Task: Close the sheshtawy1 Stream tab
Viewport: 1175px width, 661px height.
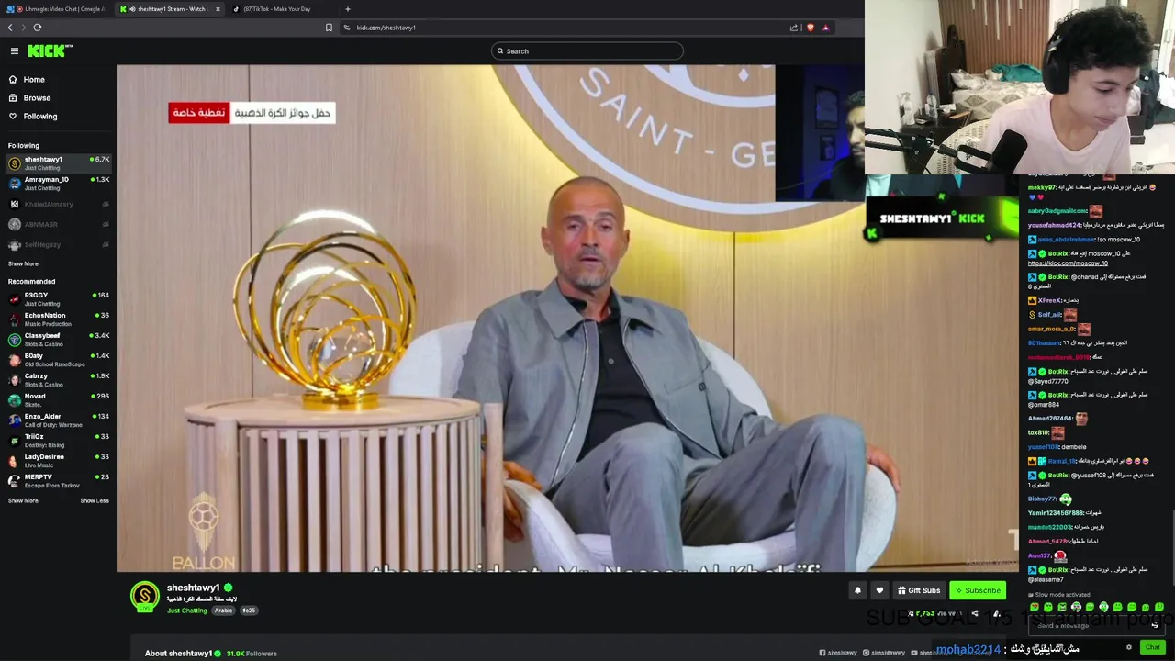Action: point(218,9)
